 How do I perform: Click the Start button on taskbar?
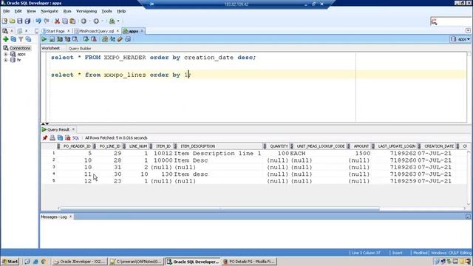click(x=10, y=262)
